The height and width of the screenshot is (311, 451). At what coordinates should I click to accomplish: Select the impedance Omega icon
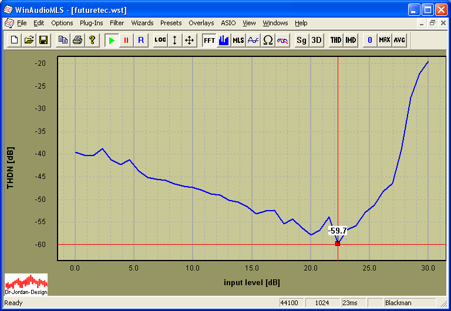(x=268, y=40)
